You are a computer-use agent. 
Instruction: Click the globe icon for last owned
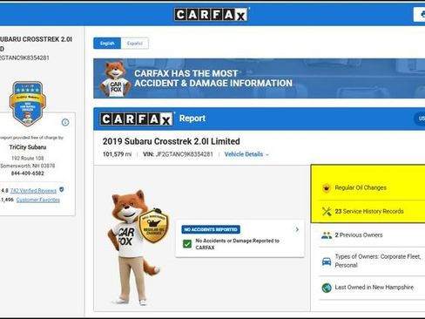(327, 288)
